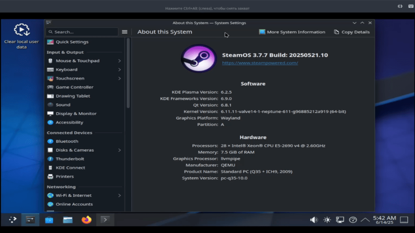
Task: Open the Drawing Tablet settings icon
Action: tap(50, 96)
